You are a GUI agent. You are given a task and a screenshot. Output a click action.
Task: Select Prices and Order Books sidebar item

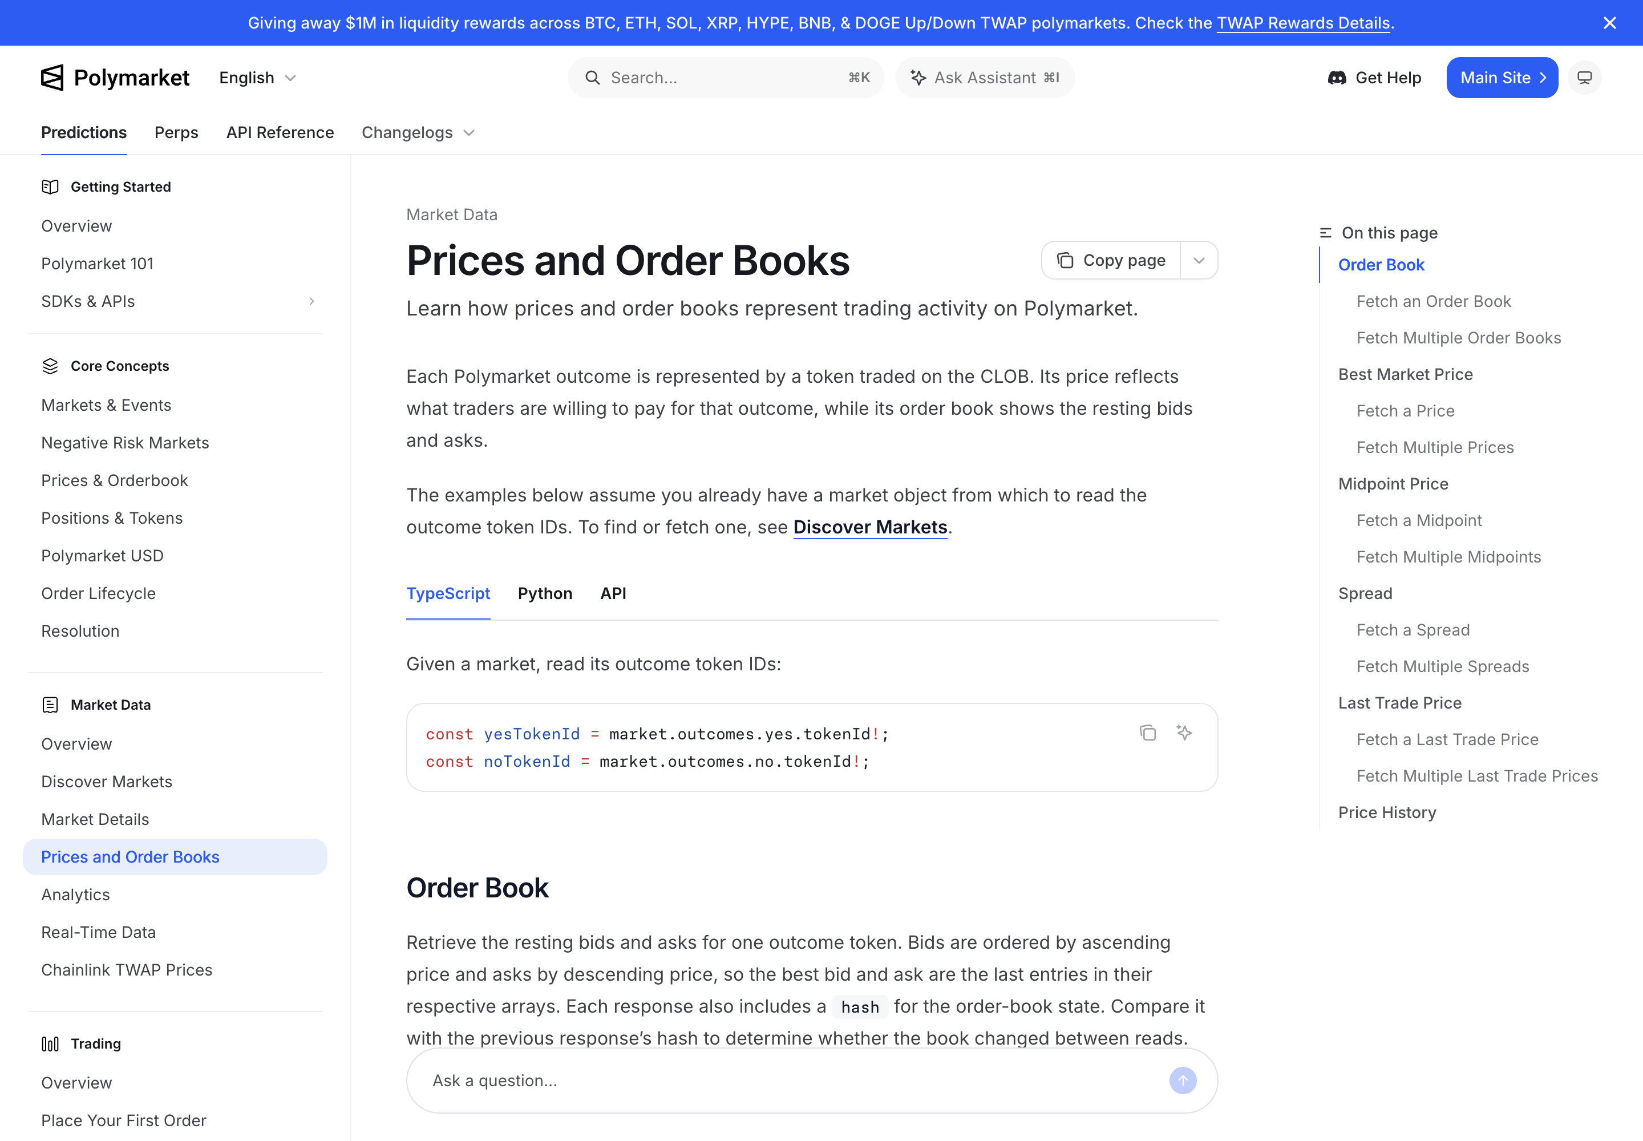pyautogui.click(x=175, y=856)
